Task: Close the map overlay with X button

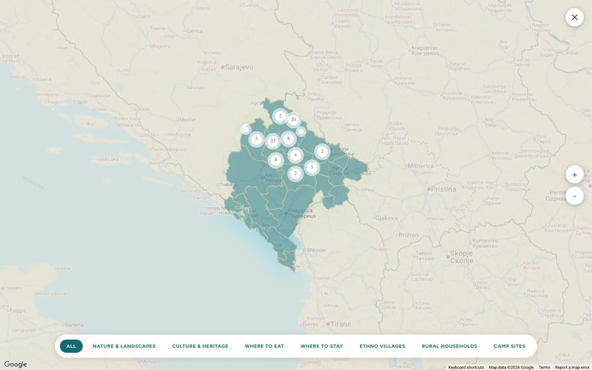Action: click(x=574, y=17)
